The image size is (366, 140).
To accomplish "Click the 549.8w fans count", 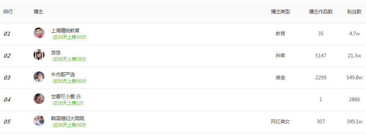I will click(x=354, y=77).
